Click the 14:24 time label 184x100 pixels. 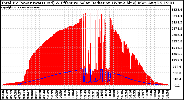pos(106,94)
